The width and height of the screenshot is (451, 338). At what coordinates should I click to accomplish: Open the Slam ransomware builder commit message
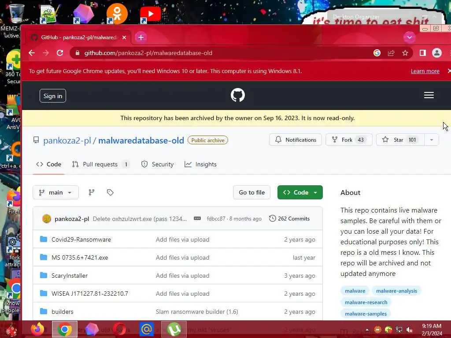pos(197,312)
